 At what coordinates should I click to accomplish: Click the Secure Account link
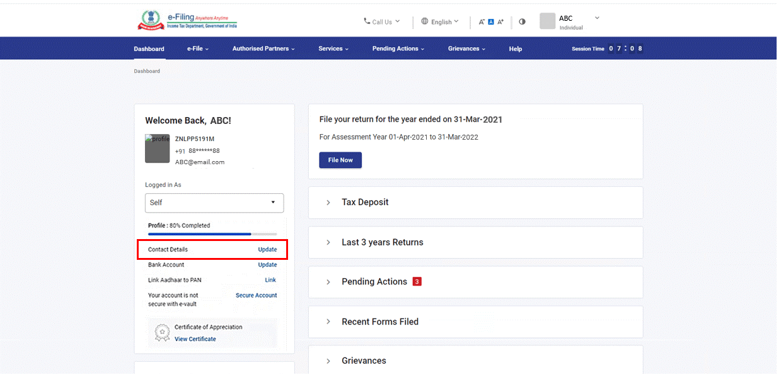[x=256, y=296]
